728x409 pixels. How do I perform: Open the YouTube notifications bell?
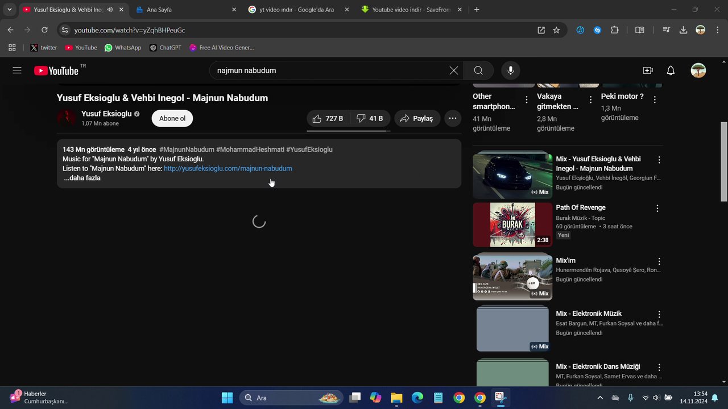[671, 70]
